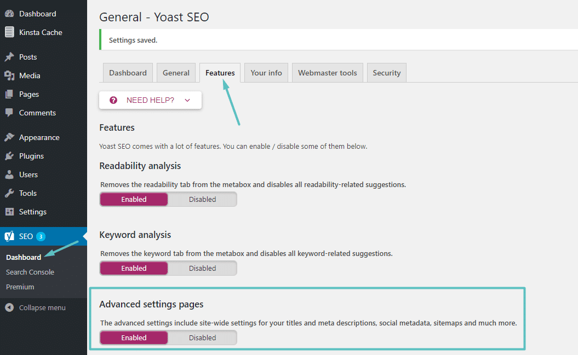Viewport: 578px width, 355px height.
Task: Open the Appearance menu icon
Action: click(9, 137)
